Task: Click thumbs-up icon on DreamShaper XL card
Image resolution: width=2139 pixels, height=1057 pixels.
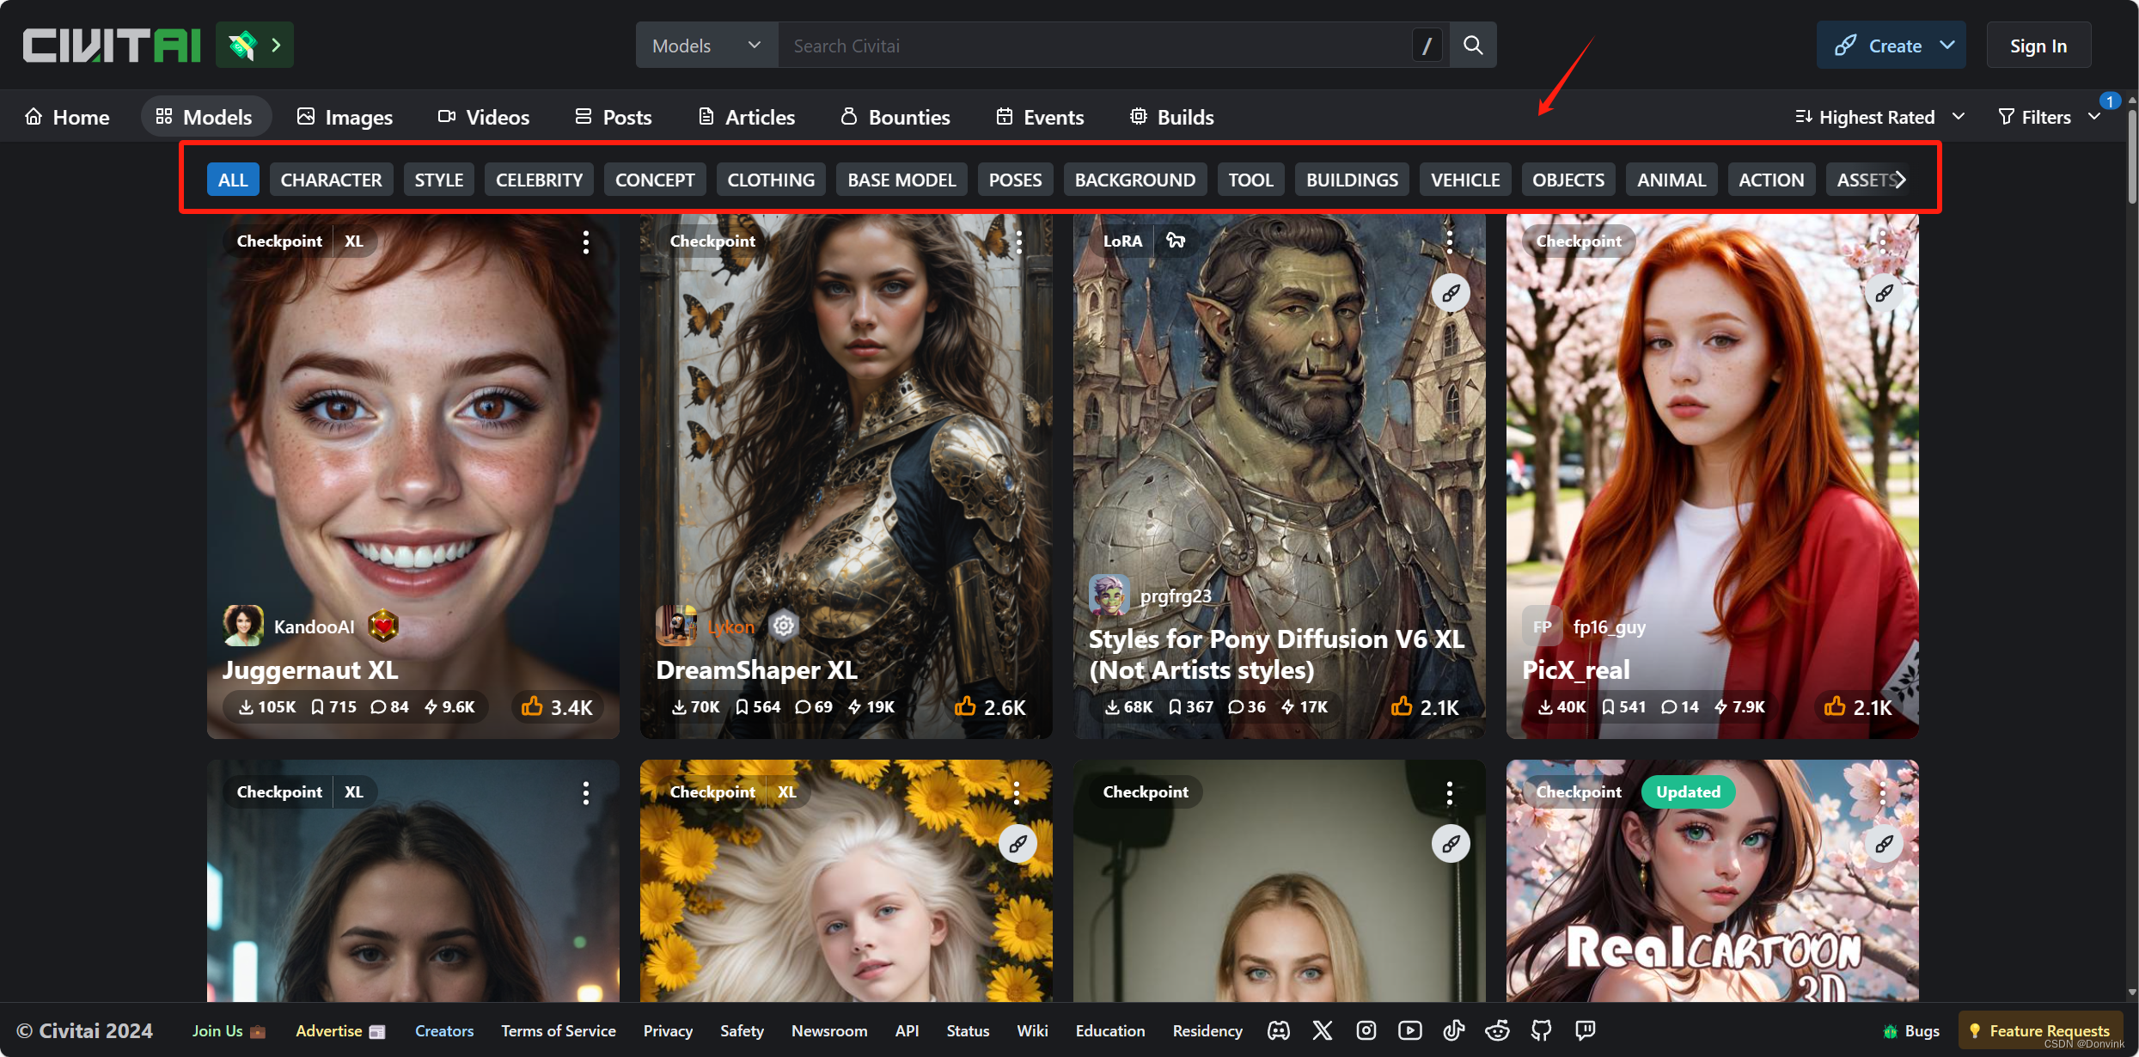Action: click(x=965, y=706)
